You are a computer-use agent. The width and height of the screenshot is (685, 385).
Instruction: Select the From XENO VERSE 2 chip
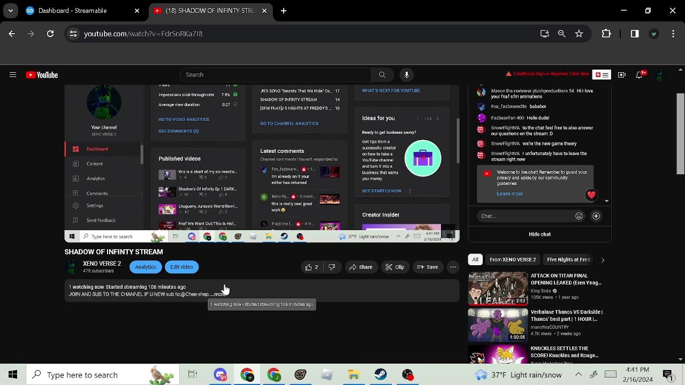[512, 259]
